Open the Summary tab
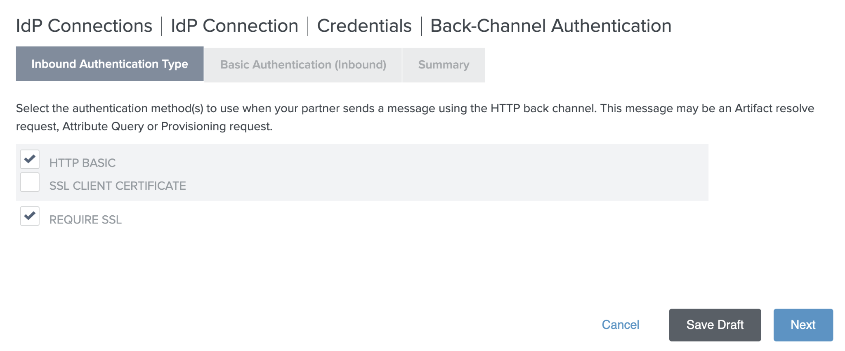 (x=444, y=65)
